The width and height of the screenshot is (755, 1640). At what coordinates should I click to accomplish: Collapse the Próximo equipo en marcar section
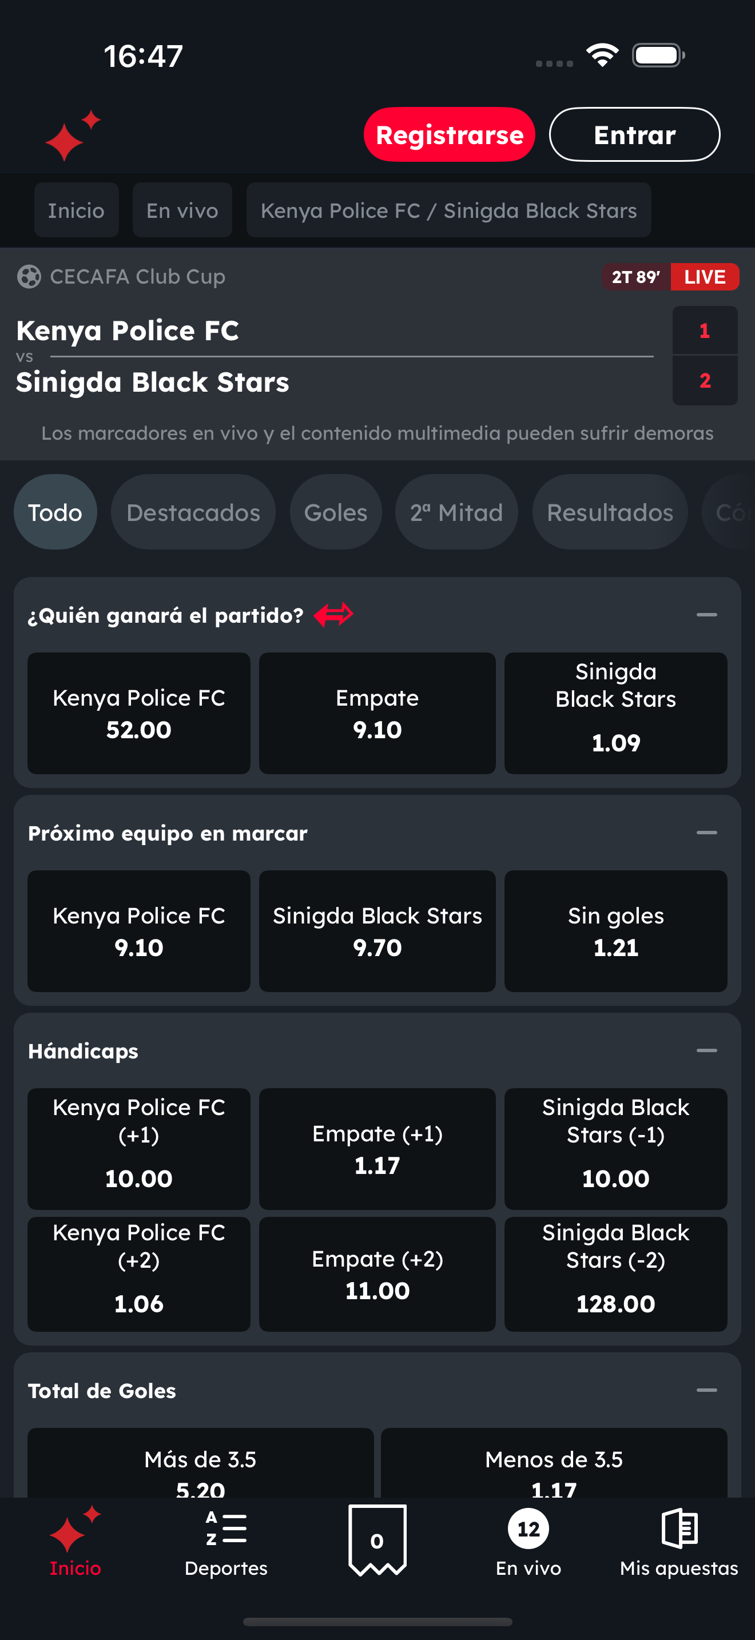(x=706, y=833)
